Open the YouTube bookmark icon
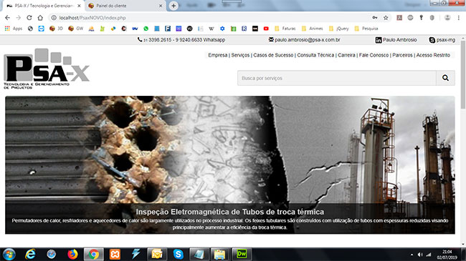Screen dimensions: 466x261 click(266, 29)
